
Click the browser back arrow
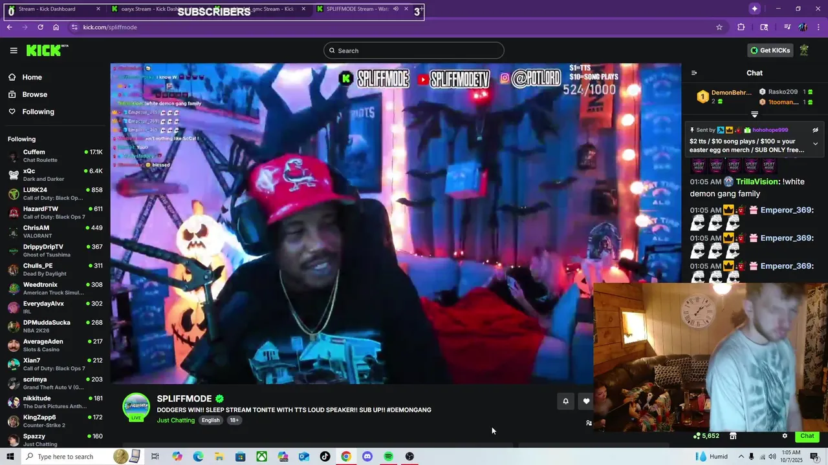[9, 27]
